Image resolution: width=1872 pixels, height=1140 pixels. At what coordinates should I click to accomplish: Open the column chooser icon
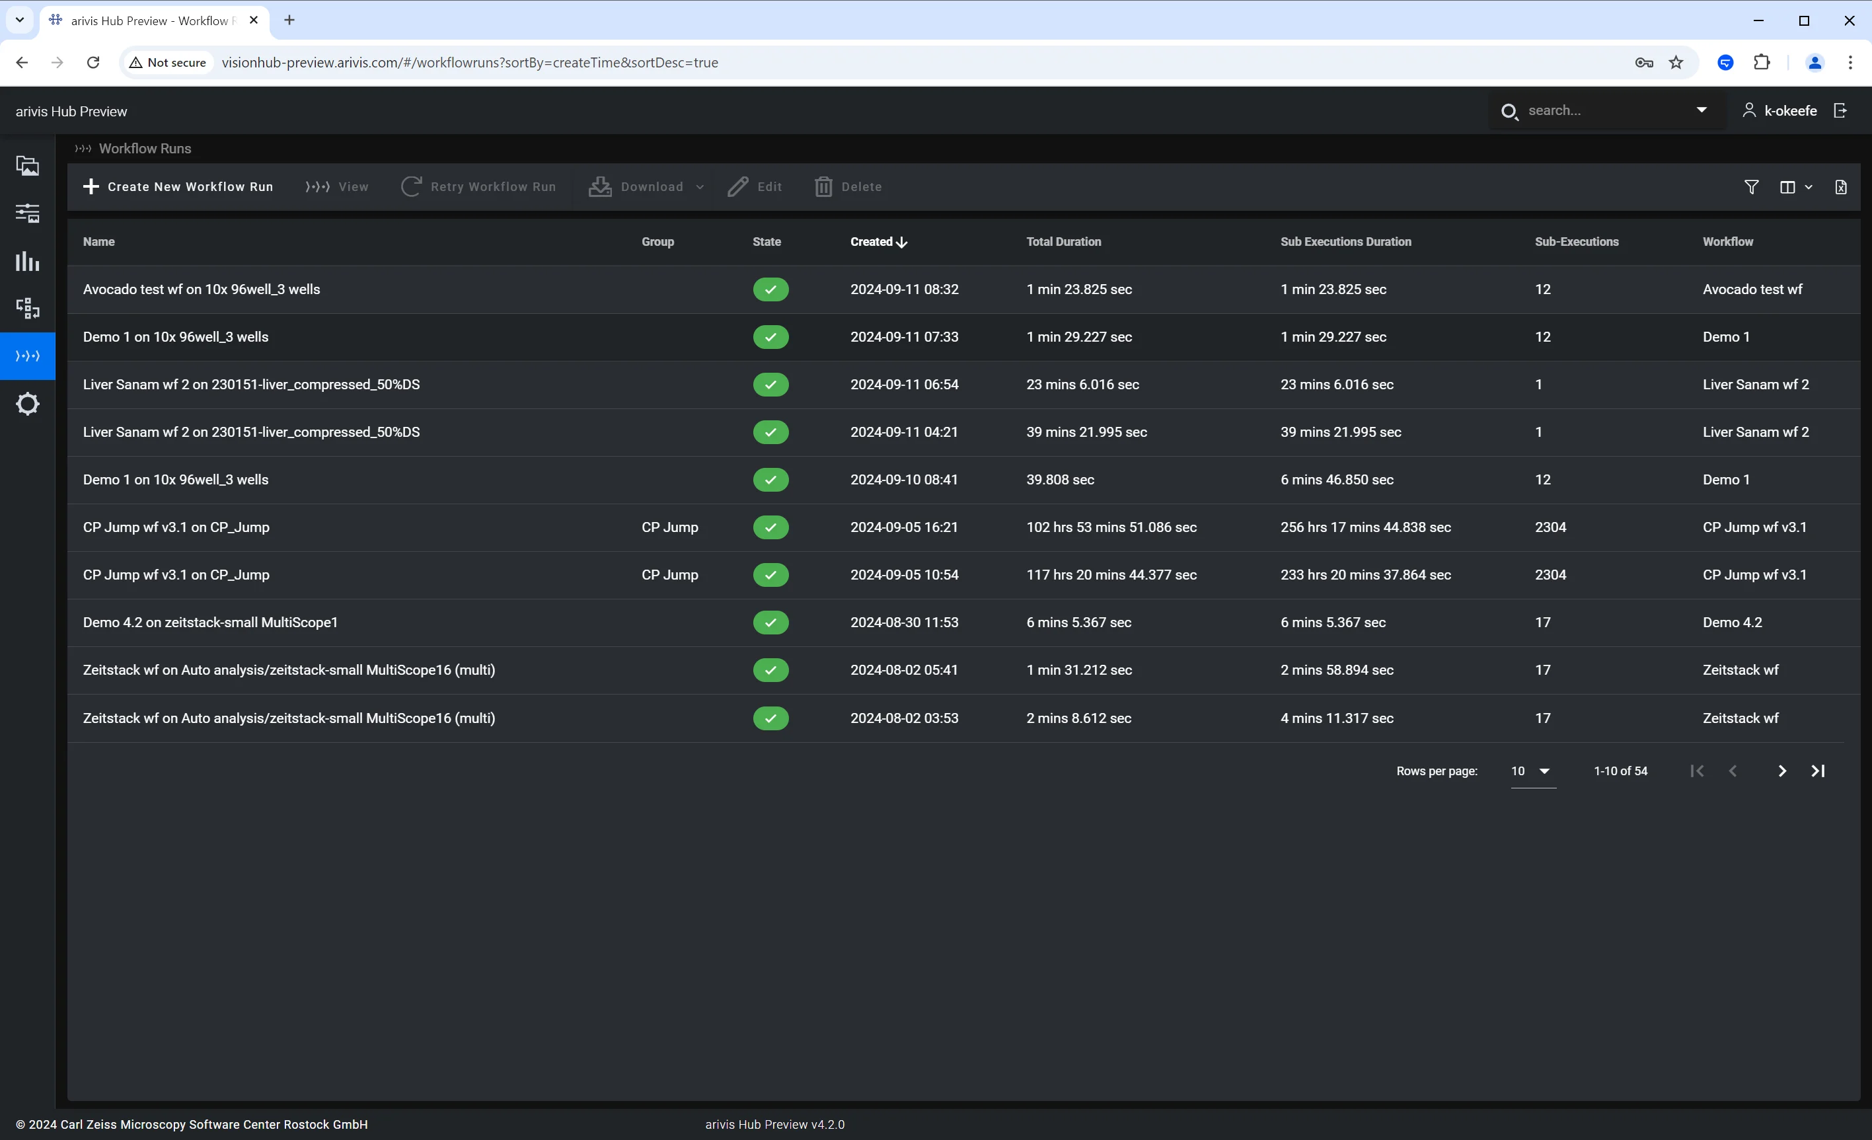(x=1787, y=187)
